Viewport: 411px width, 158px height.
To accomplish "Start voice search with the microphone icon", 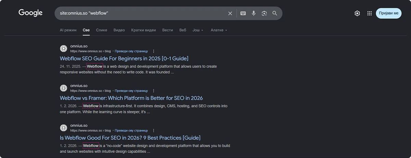I will pos(254,13).
